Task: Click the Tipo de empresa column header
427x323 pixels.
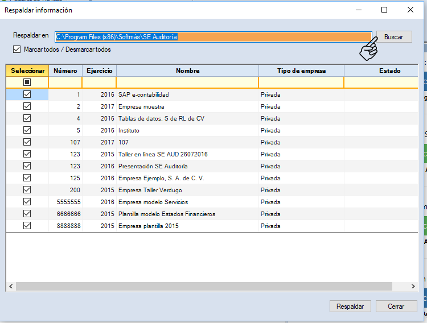Action: (x=301, y=71)
